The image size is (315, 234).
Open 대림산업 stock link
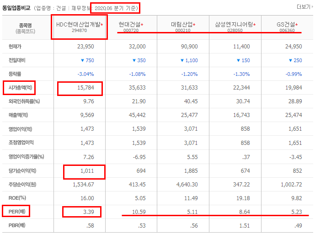(182, 25)
